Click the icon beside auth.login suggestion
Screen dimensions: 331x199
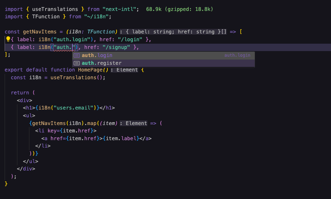click(x=77, y=55)
